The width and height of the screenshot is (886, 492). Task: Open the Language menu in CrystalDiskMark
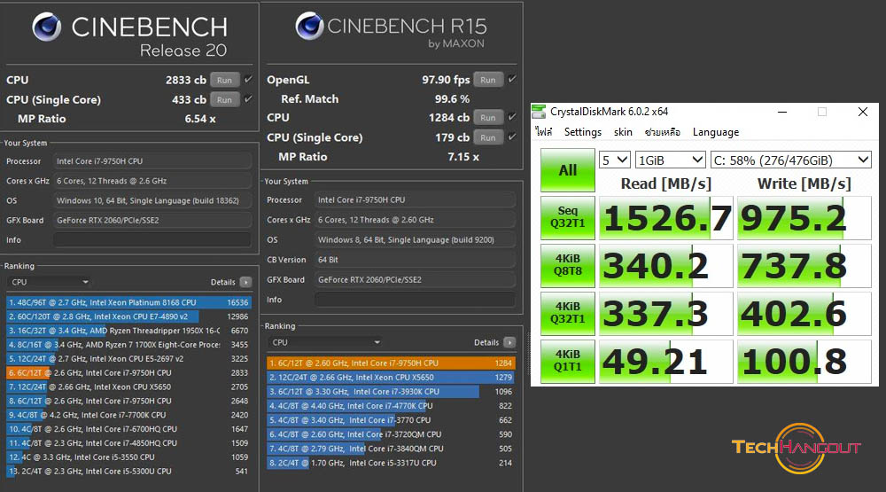click(716, 132)
